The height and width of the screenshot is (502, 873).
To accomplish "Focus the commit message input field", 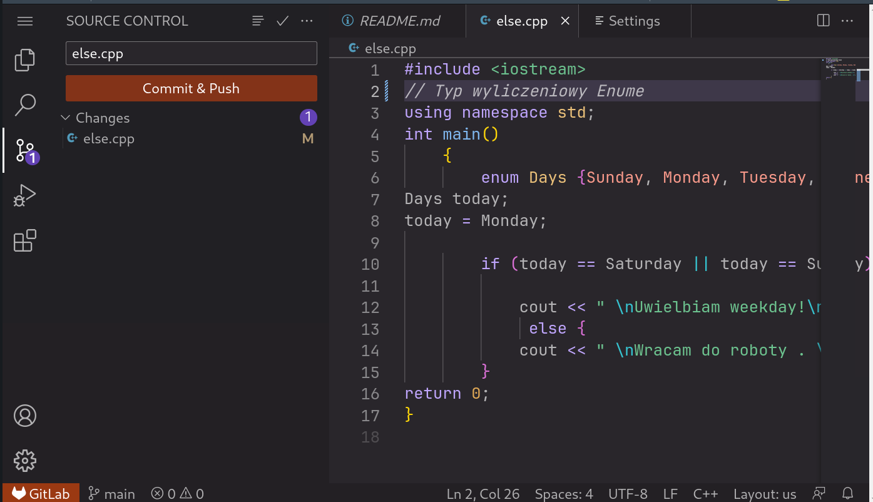I will coord(191,53).
